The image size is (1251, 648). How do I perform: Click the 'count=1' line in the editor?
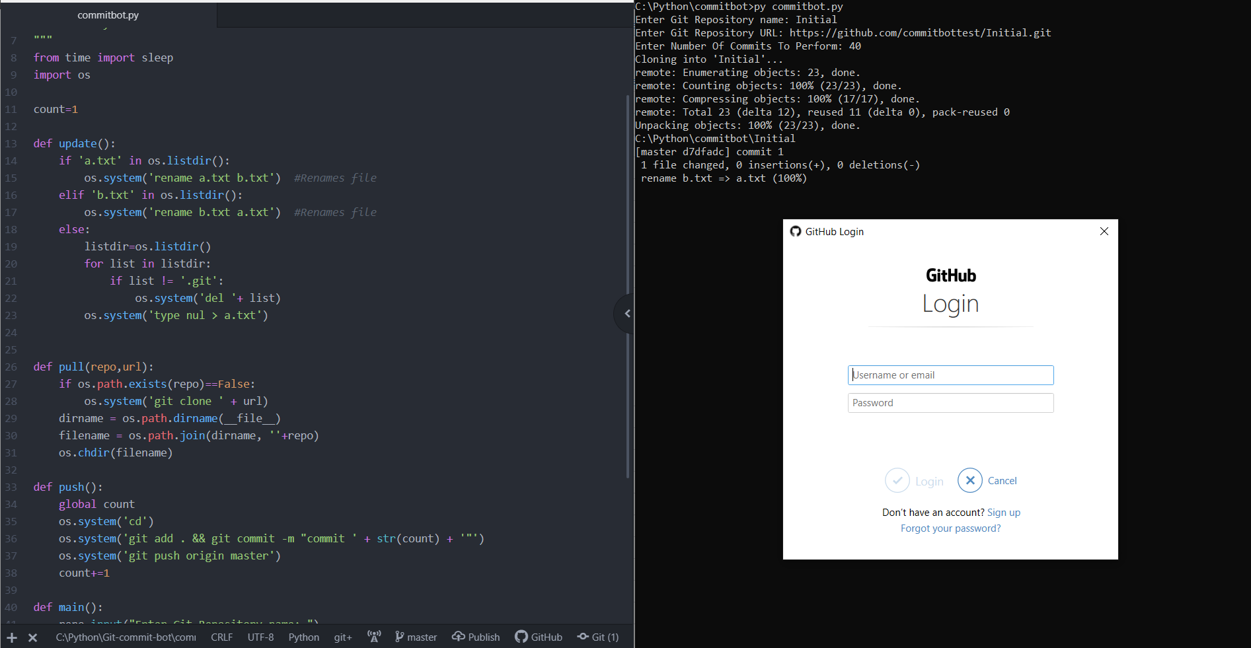pyautogui.click(x=56, y=109)
